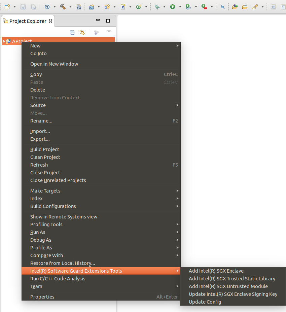Screen dimensions: 286x312
Task: Select Update Config in SGX submenu
Action: (205, 302)
